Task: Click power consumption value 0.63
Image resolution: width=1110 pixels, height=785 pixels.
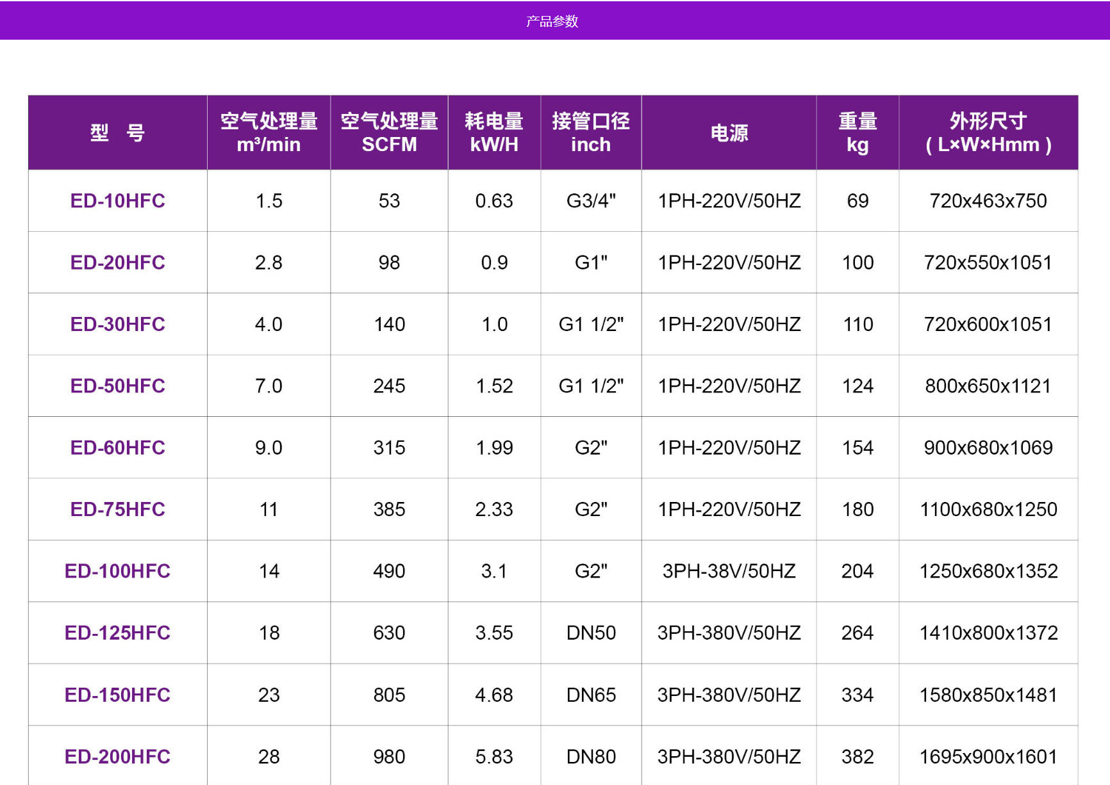Action: point(494,201)
